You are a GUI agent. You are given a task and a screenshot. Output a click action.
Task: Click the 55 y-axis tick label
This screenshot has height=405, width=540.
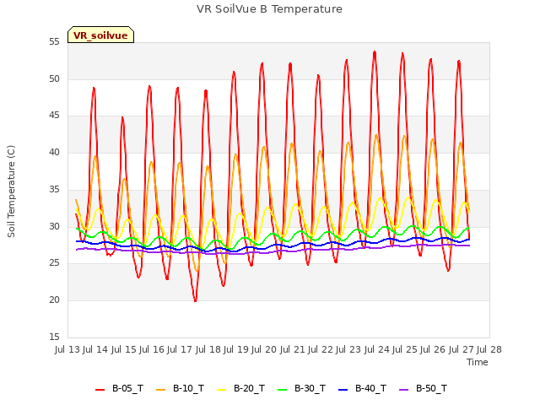(x=54, y=42)
